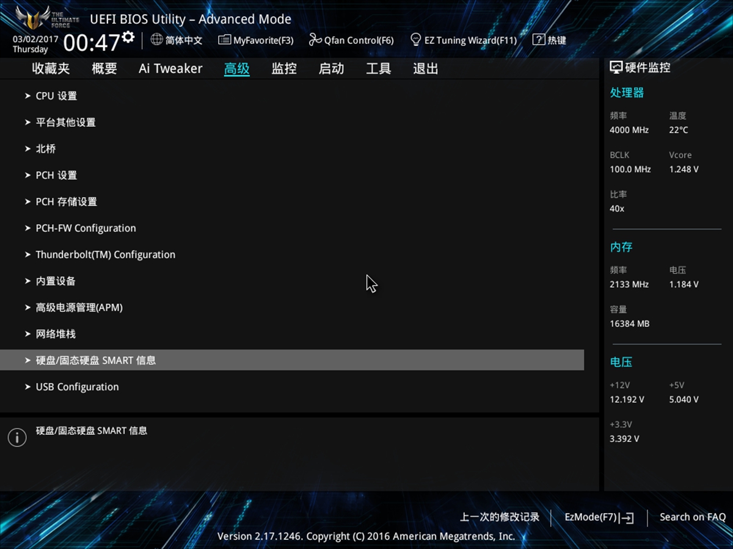Viewport: 733px width, 549px height.
Task: Launch EZ Tuning Wizard(F11) label
Action: coord(470,40)
